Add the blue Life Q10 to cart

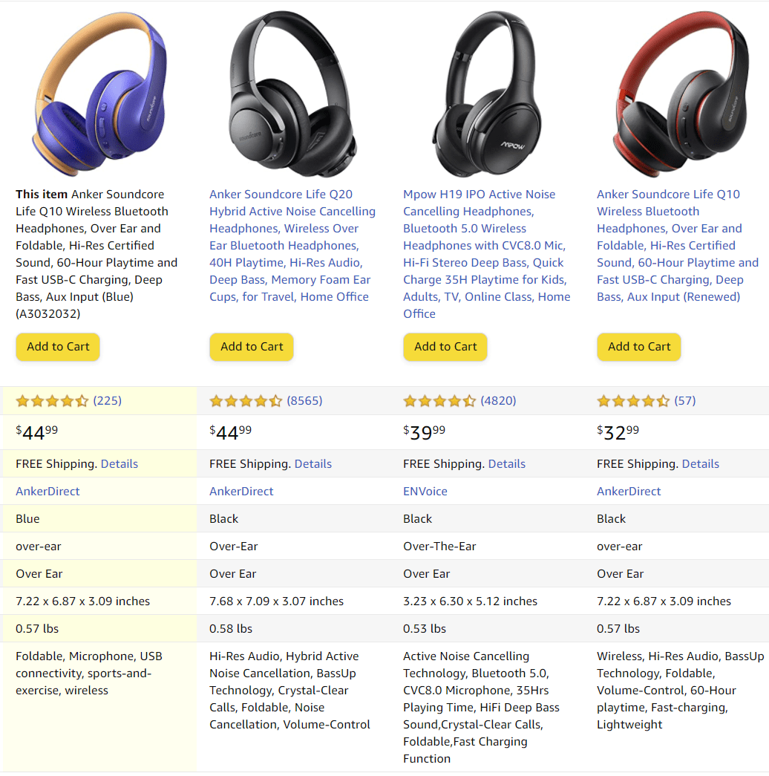click(x=58, y=347)
